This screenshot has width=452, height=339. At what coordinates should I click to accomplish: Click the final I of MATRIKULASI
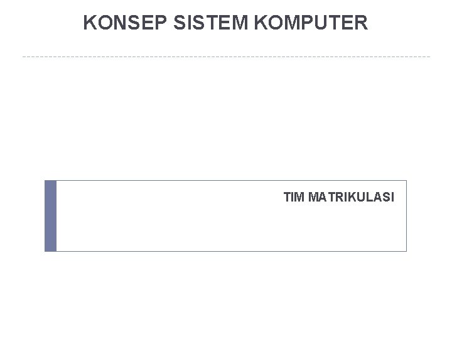392,198
